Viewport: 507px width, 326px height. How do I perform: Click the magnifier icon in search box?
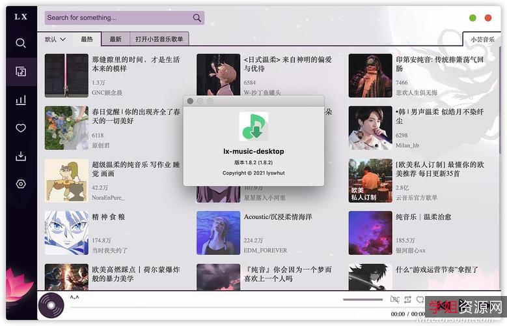pos(197,18)
